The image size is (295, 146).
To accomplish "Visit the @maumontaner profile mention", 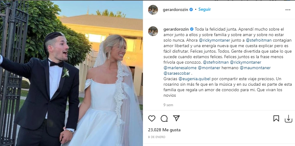I will pyautogui.click(x=255, y=68).
